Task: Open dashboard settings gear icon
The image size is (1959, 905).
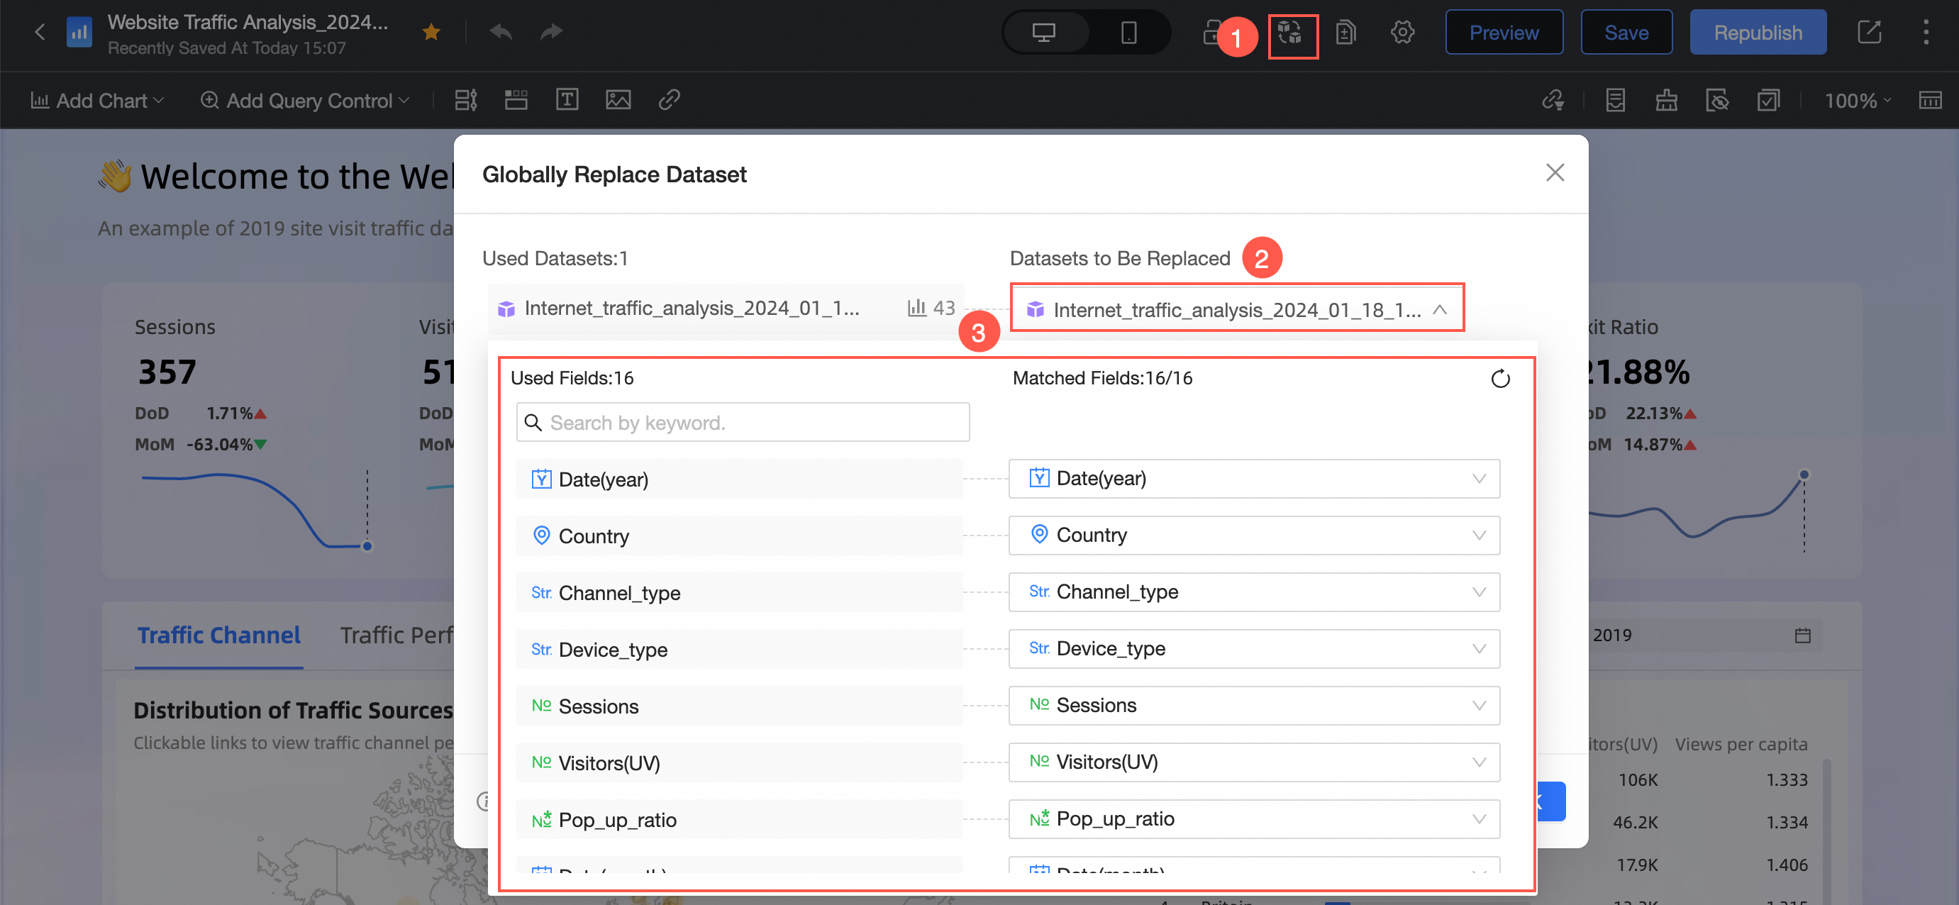Action: 1402,33
